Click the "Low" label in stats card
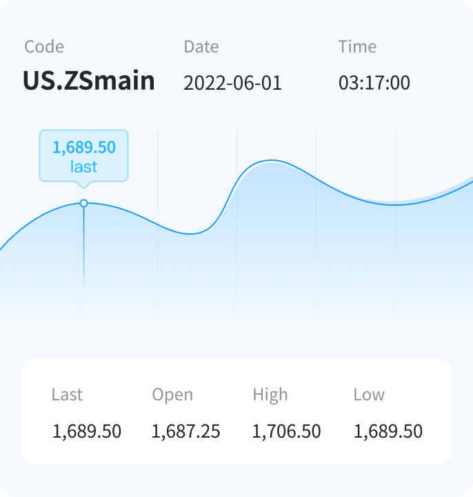 coord(369,395)
